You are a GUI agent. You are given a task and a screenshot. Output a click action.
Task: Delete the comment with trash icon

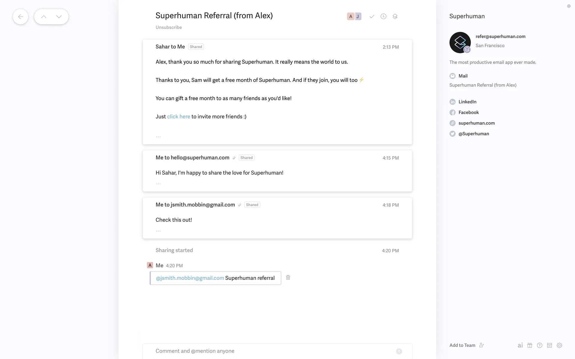[288, 277]
